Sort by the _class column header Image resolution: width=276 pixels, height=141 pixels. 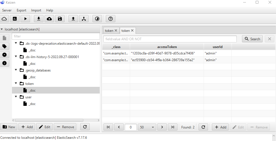(x=116, y=47)
